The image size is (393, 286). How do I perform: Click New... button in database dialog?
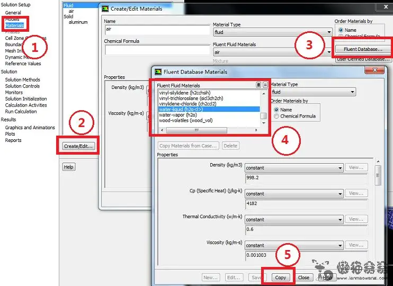point(211,278)
